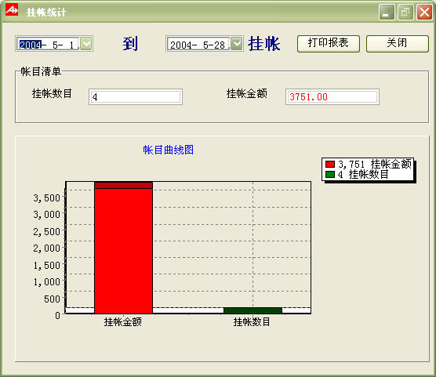The height and width of the screenshot is (377, 436).
Task: Click the chart title 帐目曲线图
Action: pyautogui.click(x=169, y=150)
